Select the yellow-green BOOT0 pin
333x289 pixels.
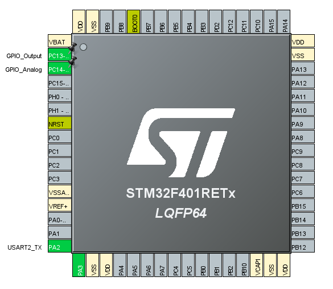(x=133, y=22)
